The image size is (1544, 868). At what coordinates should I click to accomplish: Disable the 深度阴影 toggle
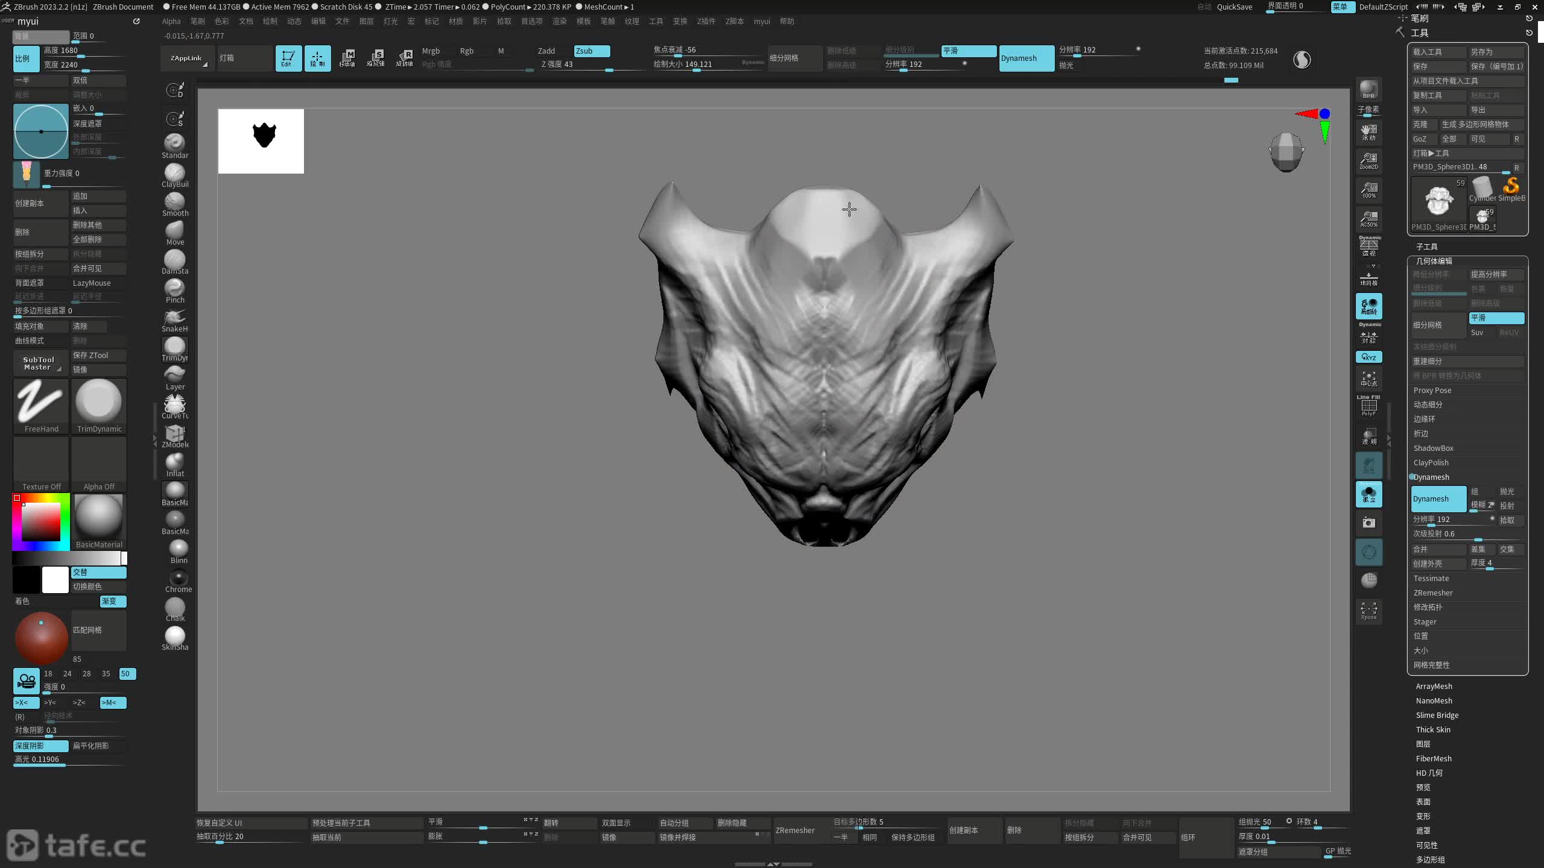(x=40, y=746)
